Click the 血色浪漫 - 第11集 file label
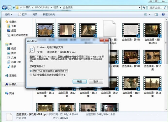 pos(45,94)
